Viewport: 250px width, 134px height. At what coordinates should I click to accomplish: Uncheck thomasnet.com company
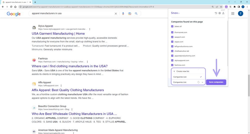tap(172, 32)
